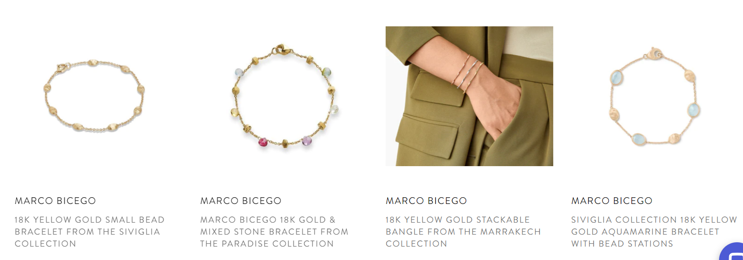Click Marco Bicego brand above mixed stone bracelet
This screenshot has height=260, width=743.
pyautogui.click(x=240, y=201)
